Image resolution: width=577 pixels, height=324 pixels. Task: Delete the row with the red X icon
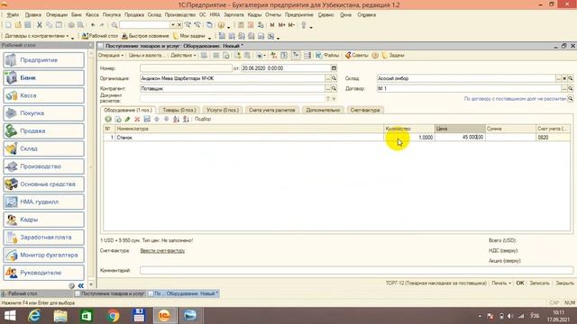137,119
